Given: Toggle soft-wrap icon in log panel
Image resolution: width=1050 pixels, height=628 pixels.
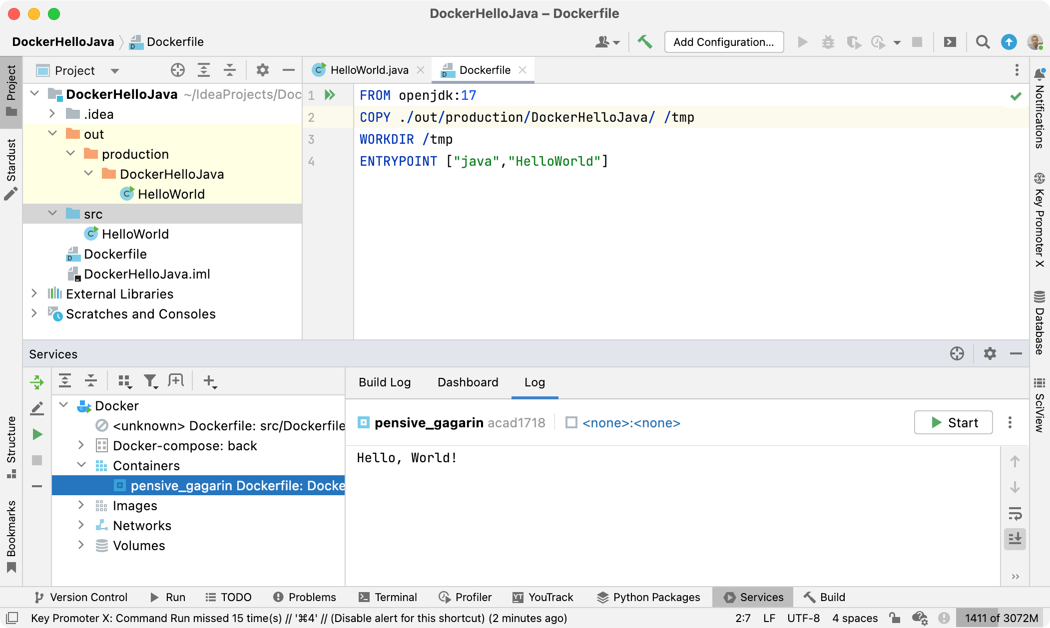Looking at the screenshot, I should (x=1015, y=513).
